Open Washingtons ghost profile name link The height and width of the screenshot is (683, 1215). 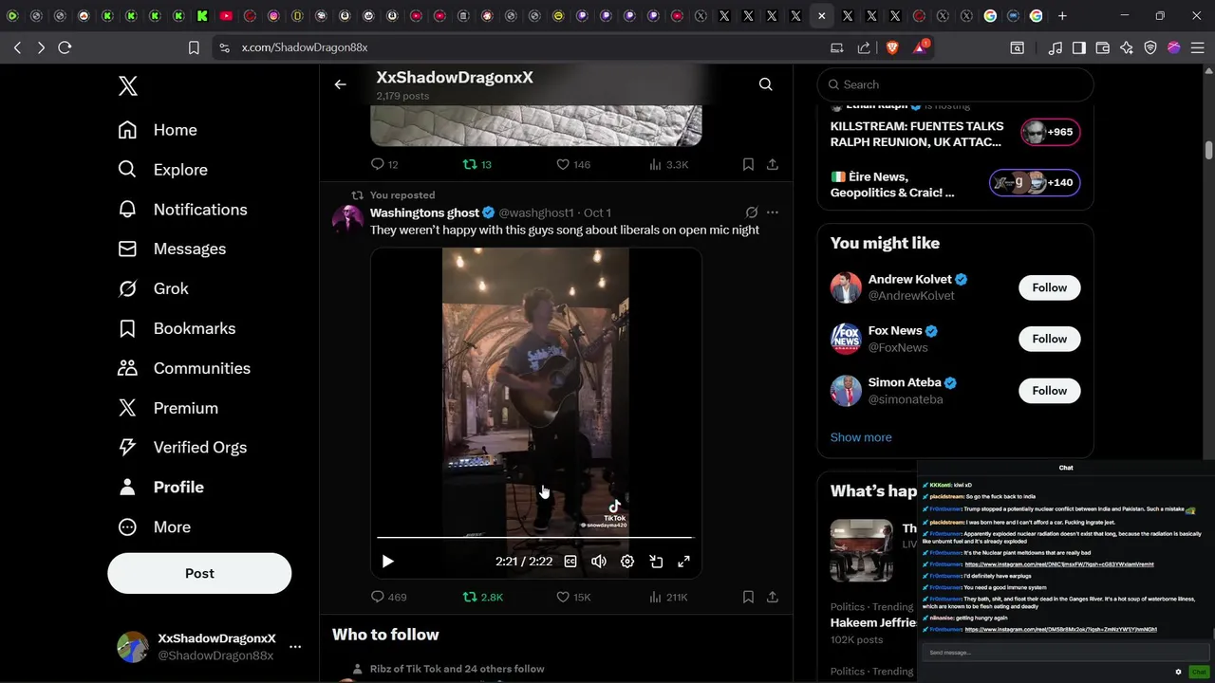[424, 212]
